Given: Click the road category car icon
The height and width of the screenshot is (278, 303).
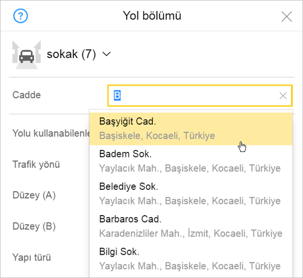Looking at the screenshot, I should click(x=27, y=55).
